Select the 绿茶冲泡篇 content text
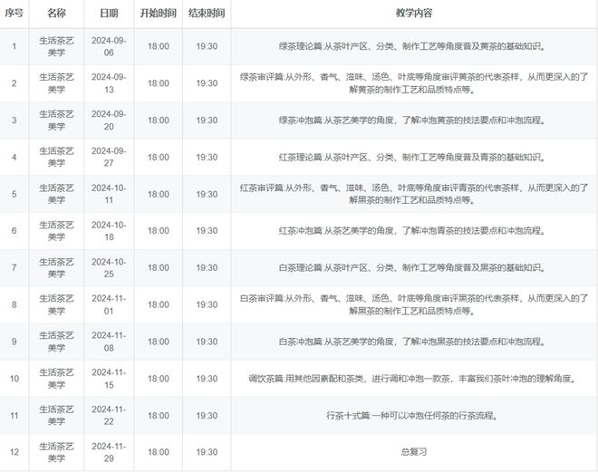 point(413,120)
